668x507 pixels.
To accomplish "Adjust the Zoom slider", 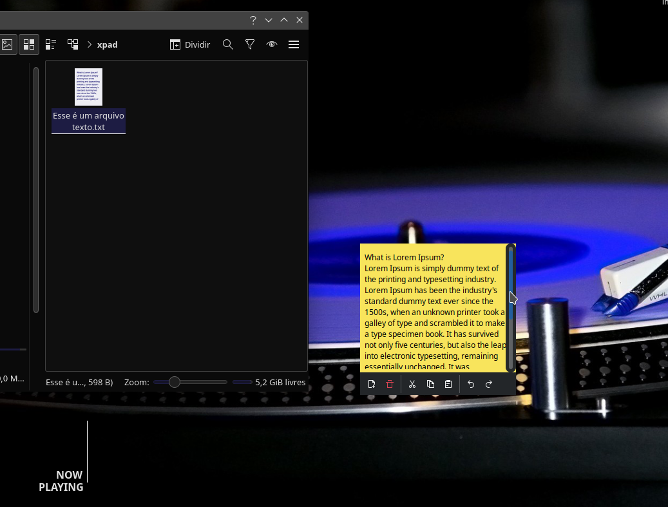I will coord(174,382).
